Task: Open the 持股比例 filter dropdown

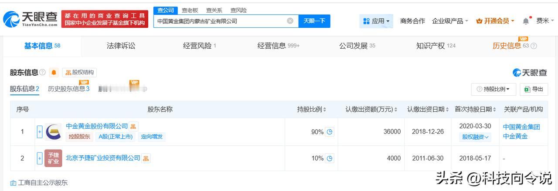Action: click(493, 89)
